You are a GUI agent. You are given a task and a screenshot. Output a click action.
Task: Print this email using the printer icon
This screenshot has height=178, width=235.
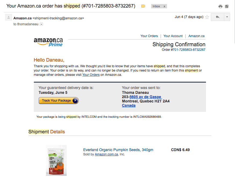tap(220, 6)
